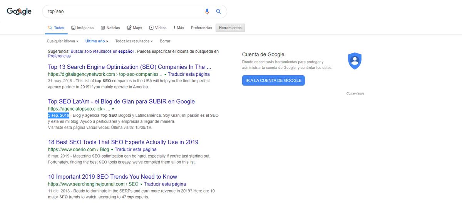Open the Top SEO LatAm result
Image resolution: width=462 pixels, height=209 pixels.
[x=121, y=101]
